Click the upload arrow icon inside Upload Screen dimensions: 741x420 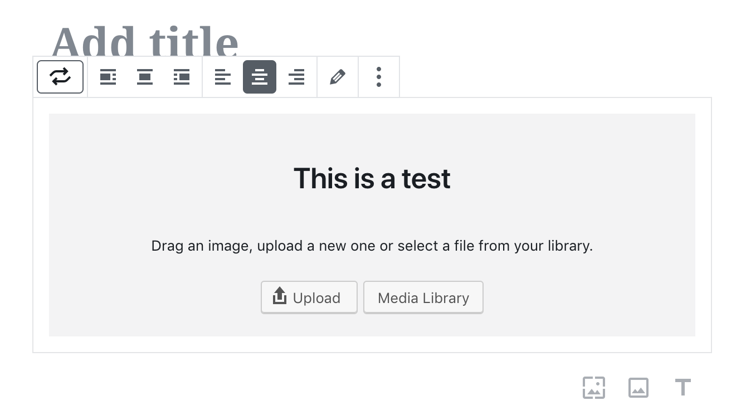coord(280,296)
